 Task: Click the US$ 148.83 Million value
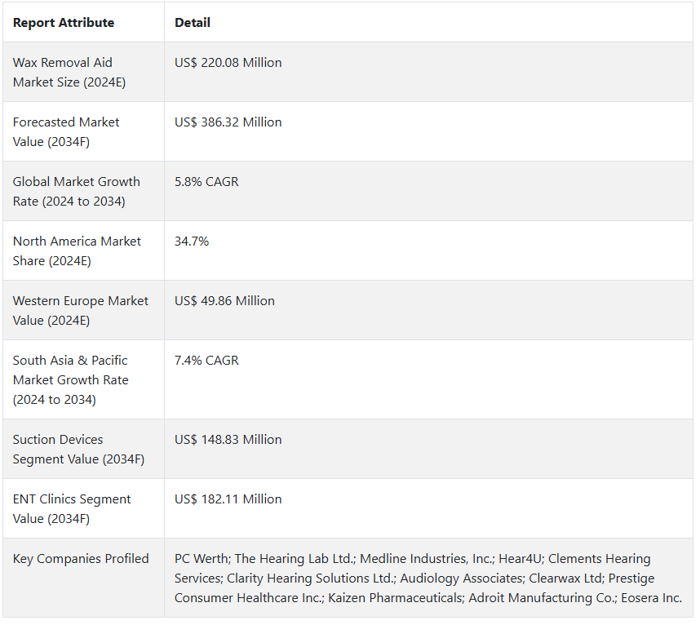pyautogui.click(x=228, y=440)
